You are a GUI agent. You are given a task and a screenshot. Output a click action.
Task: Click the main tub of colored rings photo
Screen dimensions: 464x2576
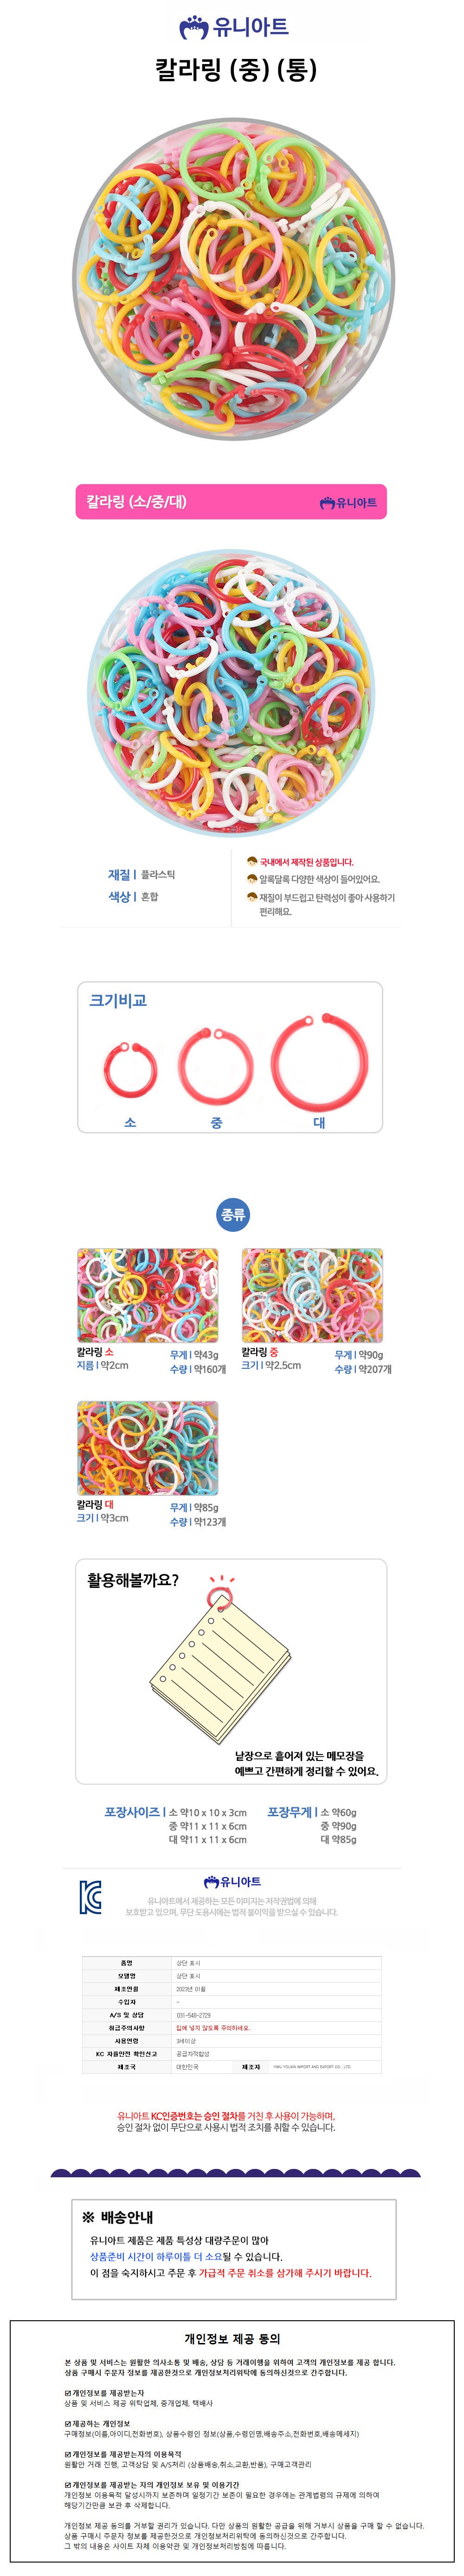[x=233, y=280]
